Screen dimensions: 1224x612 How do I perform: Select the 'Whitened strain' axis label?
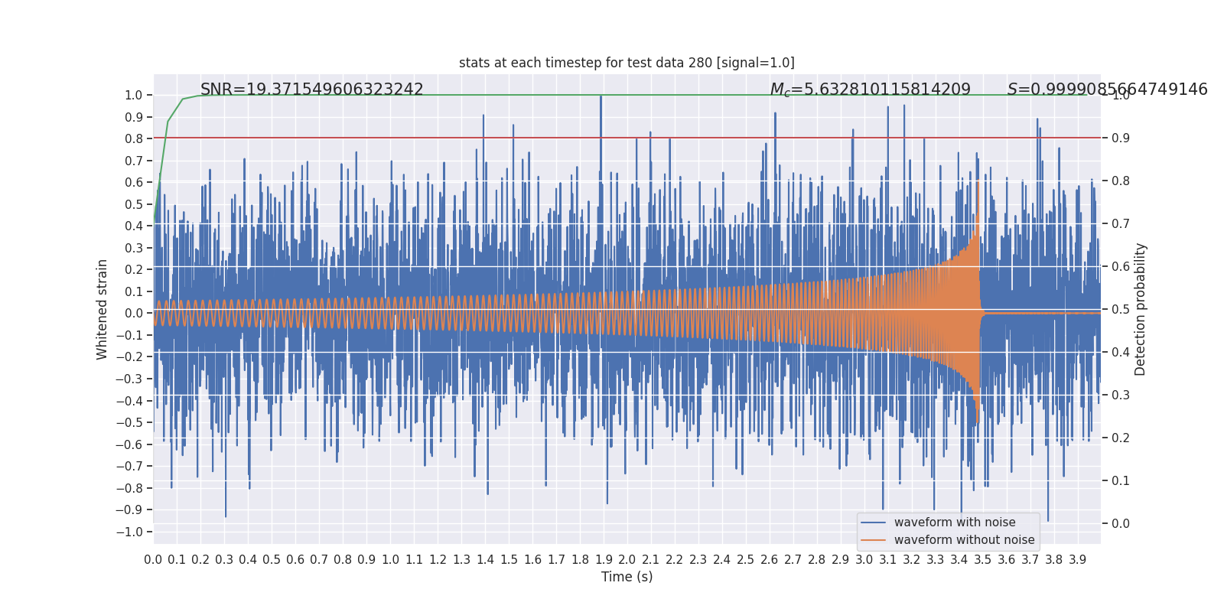point(103,309)
